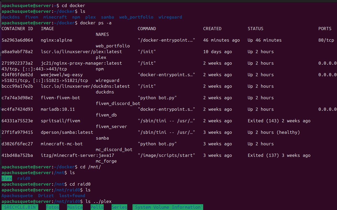Click the PORTS column header
The width and height of the screenshot is (337, 210).
coord(325,29)
